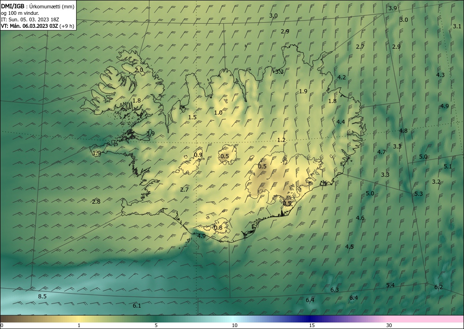Viewport: 464px width, 329px height.
Task: Click the 6.3 value on the map
Action: coord(335,290)
